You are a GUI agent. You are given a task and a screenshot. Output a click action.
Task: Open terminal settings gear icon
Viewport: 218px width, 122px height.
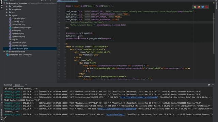click(209, 85)
